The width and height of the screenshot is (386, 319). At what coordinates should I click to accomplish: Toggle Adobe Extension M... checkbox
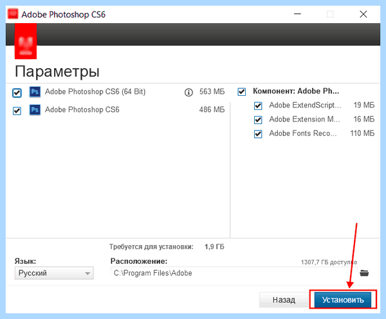[x=258, y=120]
